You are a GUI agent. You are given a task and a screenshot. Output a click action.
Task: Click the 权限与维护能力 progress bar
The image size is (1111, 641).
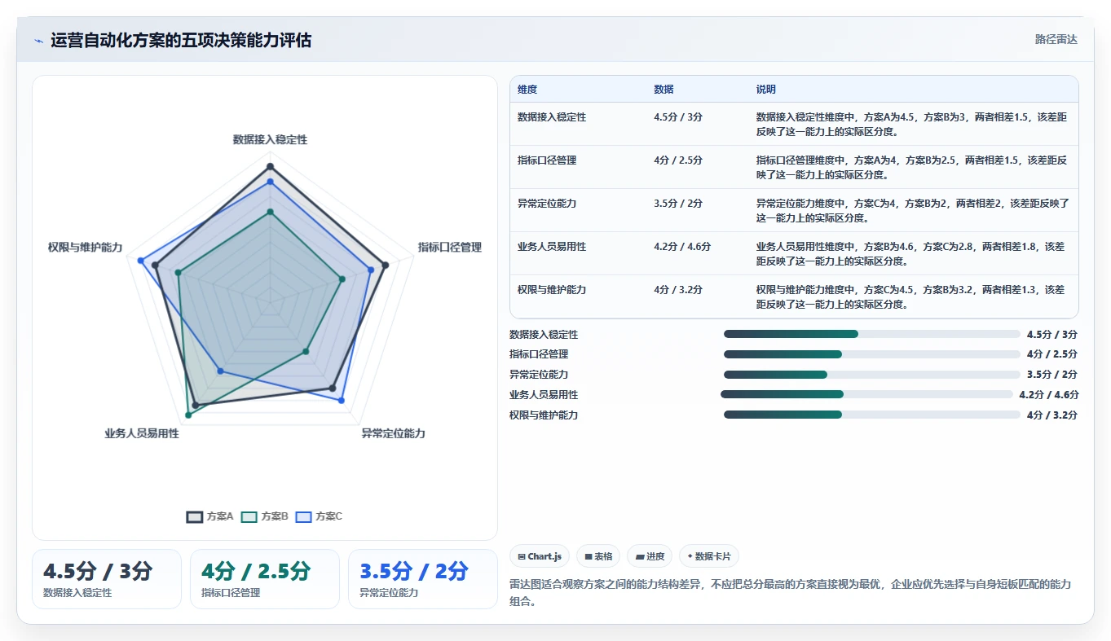872,415
